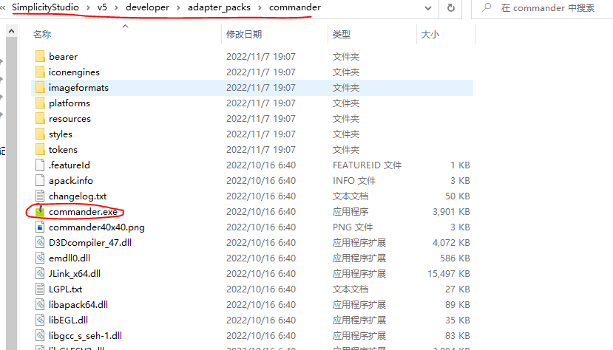Select the JLink_x64.dll file icon
Viewport: 613px width, 350px height.
[x=40, y=273]
